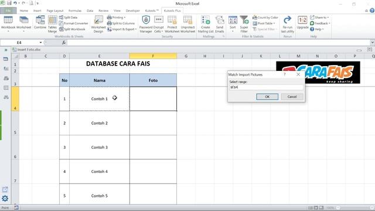Select the row 5 header
Viewport: 375px width, 211px height.
(x=15, y=123)
